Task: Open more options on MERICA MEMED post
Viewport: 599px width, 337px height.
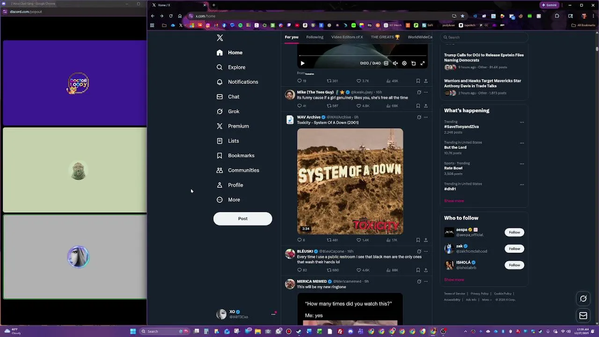Action: pyautogui.click(x=426, y=282)
